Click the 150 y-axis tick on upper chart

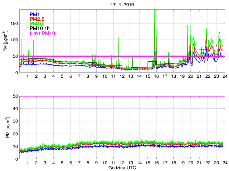(14, 23)
